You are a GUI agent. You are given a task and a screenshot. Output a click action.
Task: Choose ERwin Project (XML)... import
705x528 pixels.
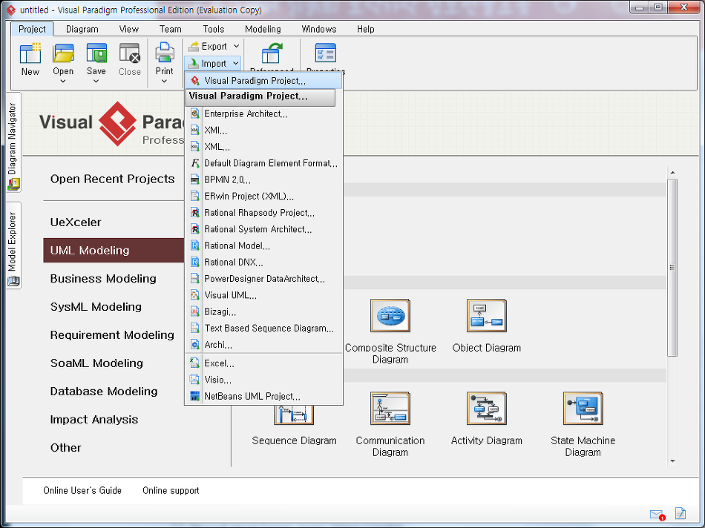click(x=263, y=197)
